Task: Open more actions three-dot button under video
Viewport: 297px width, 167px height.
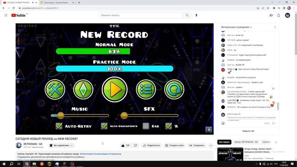Action: pos(211,145)
